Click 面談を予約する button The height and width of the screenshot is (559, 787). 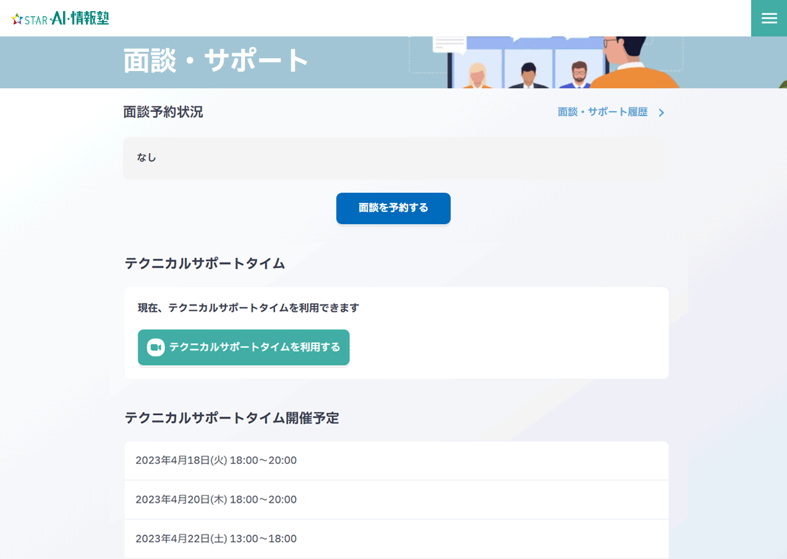pyautogui.click(x=393, y=208)
